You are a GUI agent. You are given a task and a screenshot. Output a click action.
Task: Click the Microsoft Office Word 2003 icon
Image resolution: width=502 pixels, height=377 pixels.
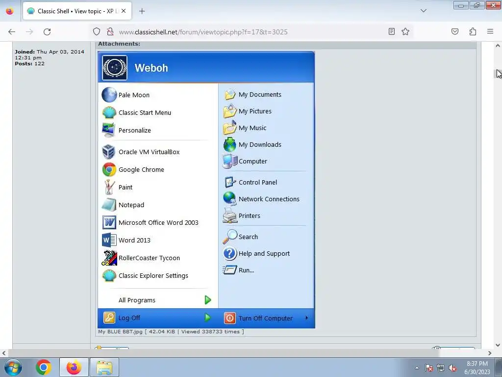[109, 222]
